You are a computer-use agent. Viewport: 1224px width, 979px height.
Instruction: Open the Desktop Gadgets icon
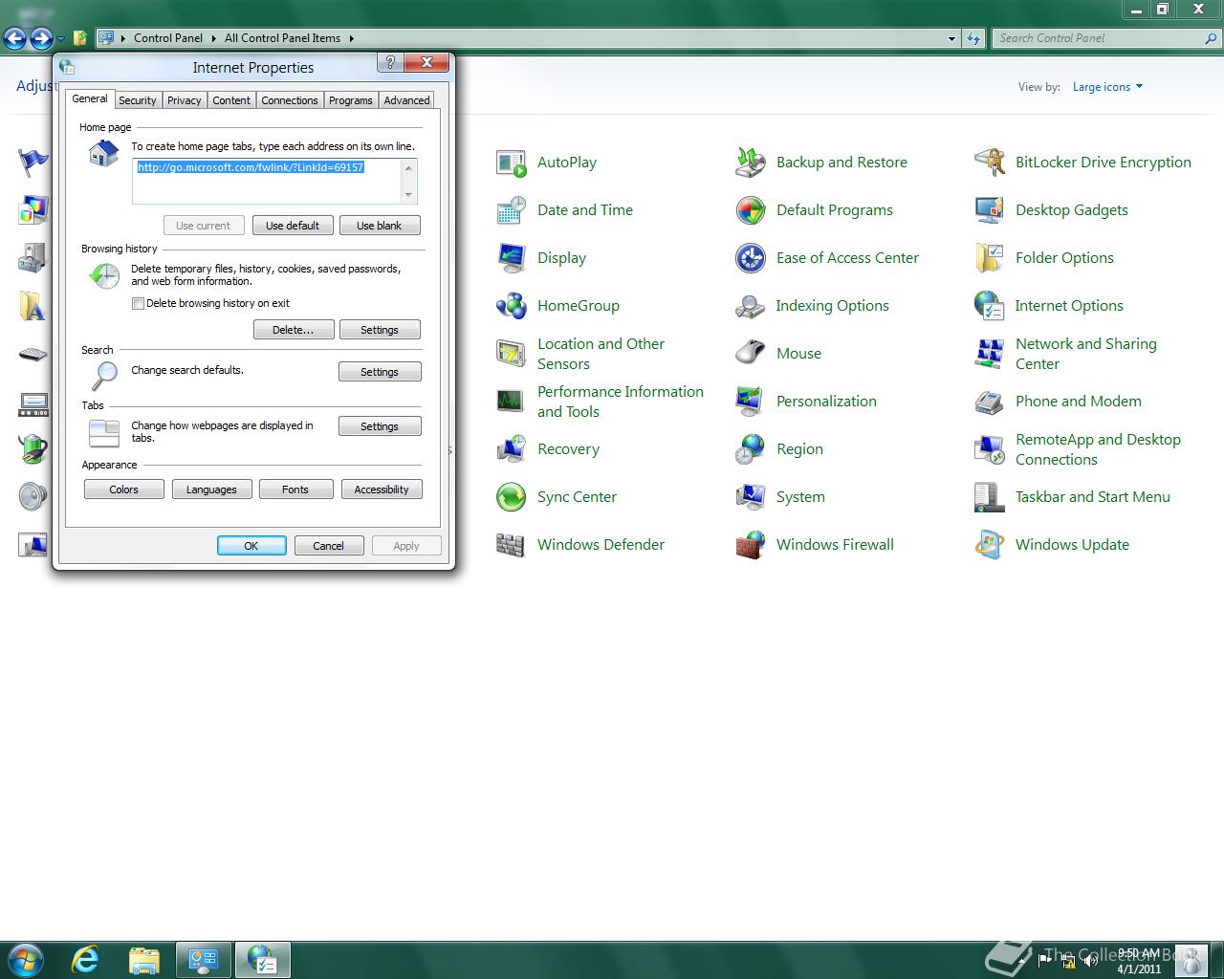pyautogui.click(x=990, y=211)
